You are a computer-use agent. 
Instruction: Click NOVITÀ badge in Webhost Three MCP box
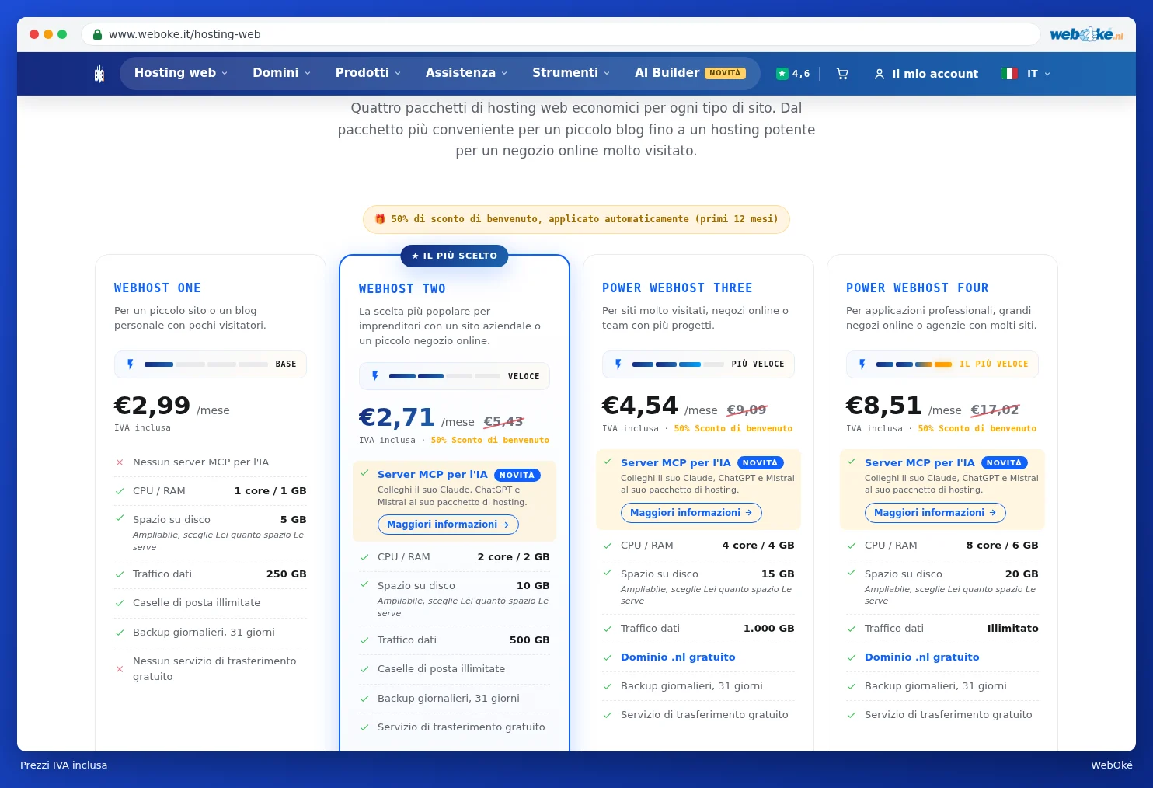pos(760,463)
